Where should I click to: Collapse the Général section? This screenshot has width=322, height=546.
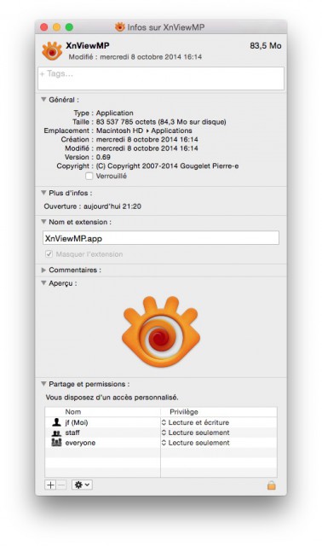click(x=43, y=100)
